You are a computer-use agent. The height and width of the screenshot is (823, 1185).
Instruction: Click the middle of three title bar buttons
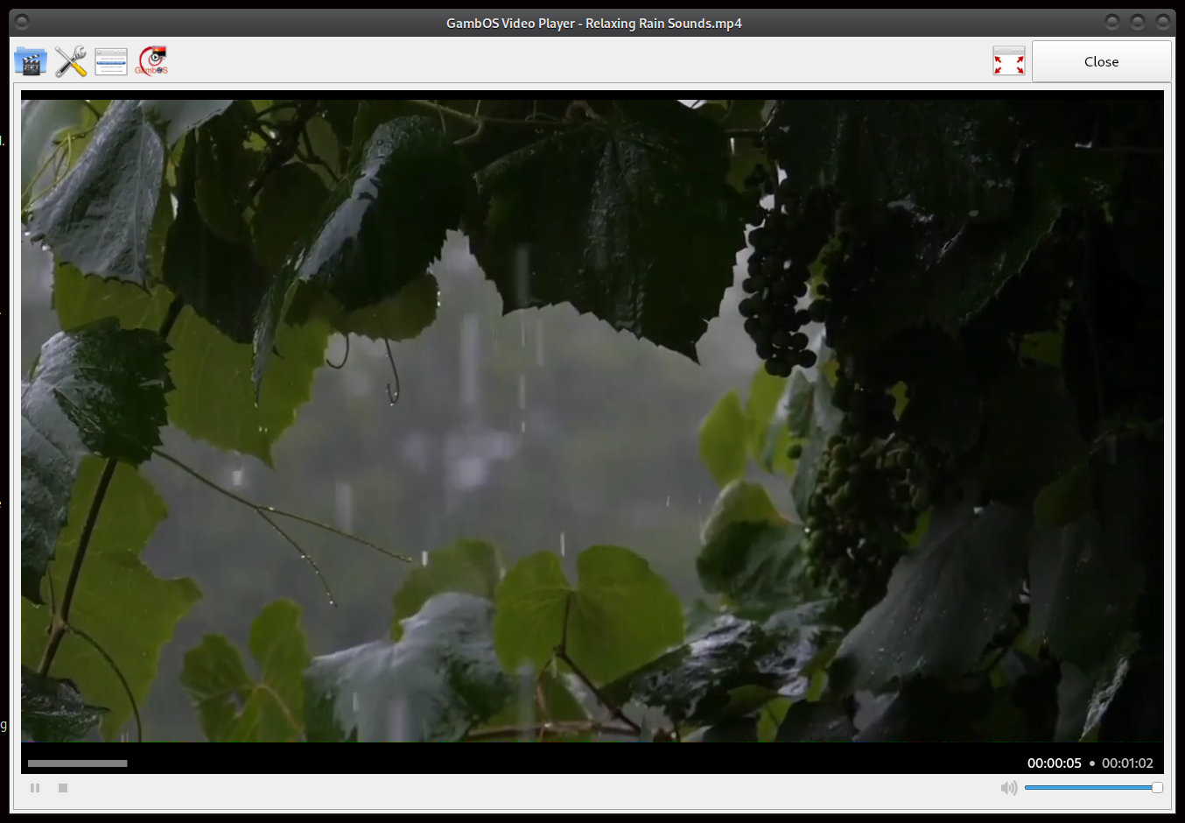[x=1138, y=22]
